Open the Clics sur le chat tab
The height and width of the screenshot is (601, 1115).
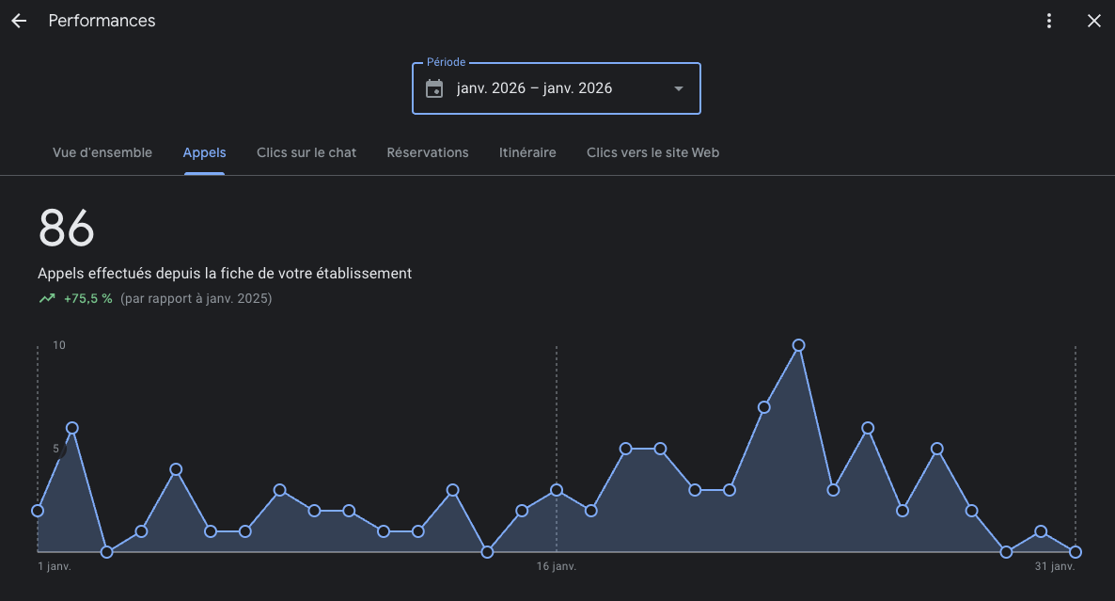[x=306, y=152]
